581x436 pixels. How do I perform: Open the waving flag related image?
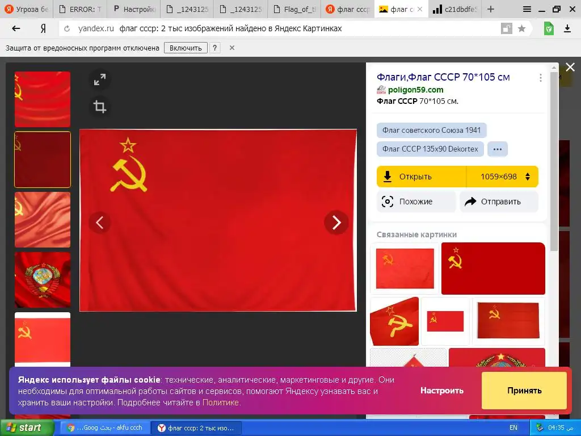[394, 321]
